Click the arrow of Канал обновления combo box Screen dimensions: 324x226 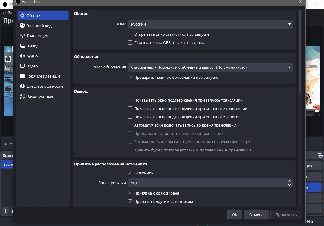coord(289,67)
